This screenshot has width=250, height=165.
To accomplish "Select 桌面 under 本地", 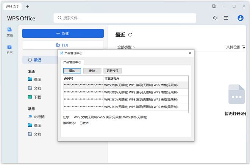I will [34, 79].
